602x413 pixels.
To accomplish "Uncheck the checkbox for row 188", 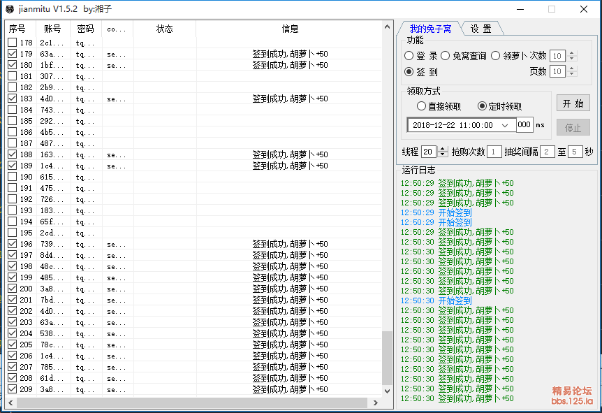I will point(13,154).
